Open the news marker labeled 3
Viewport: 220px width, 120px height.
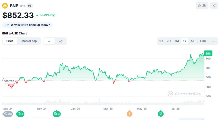(x=57, y=114)
